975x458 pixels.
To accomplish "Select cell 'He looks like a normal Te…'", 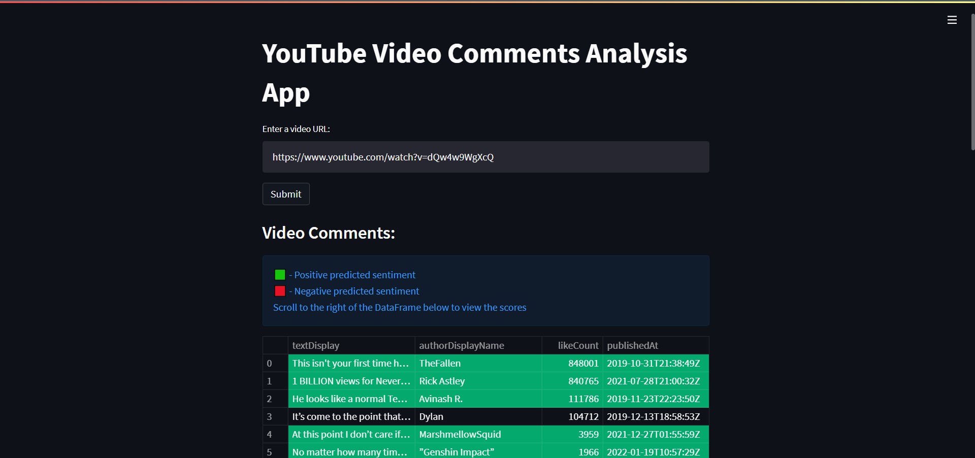I will coord(351,399).
